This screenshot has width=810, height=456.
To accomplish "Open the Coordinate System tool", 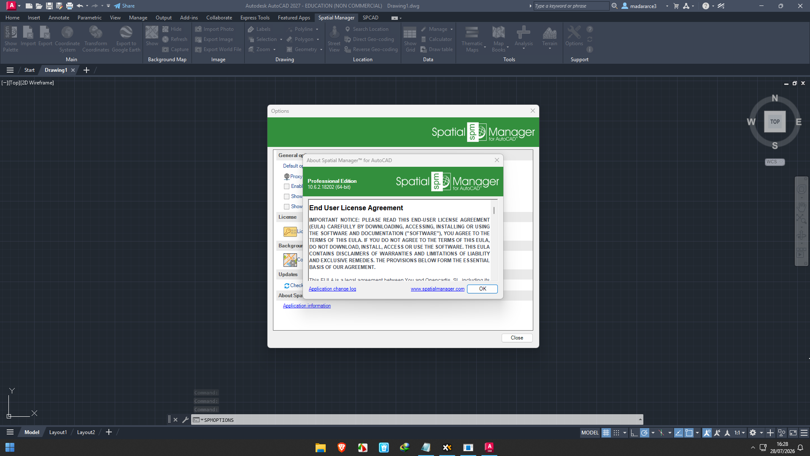I will click(67, 38).
